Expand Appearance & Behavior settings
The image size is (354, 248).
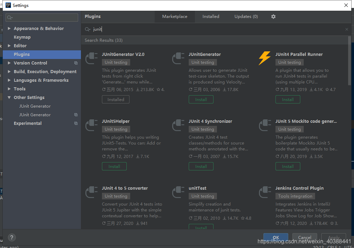(x=9, y=29)
